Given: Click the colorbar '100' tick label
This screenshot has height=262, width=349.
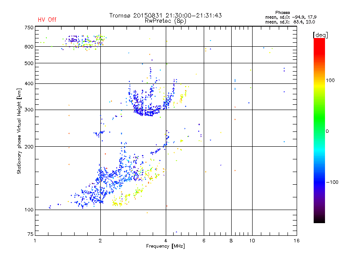Looking at the screenshot, I should click(330, 80).
